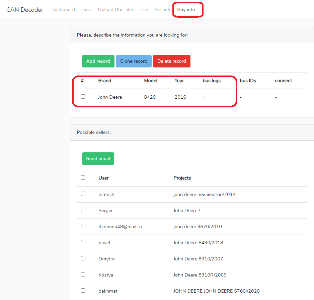Tick the checkbox for user Sergei

83,210
